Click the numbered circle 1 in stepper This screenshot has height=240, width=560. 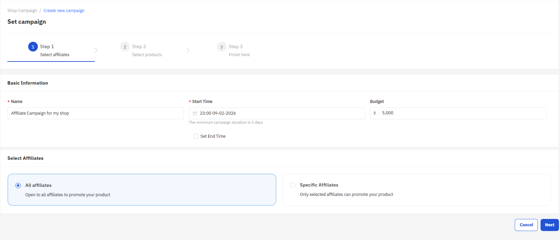(33, 47)
